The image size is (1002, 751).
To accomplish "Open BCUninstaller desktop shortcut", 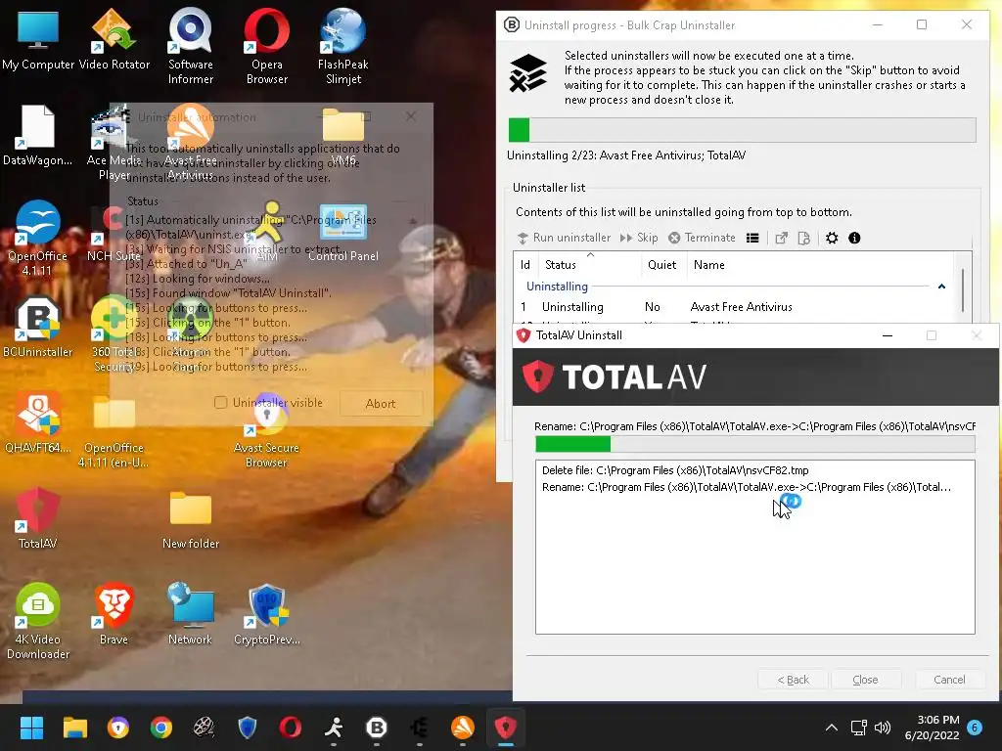I will pyautogui.click(x=38, y=327).
